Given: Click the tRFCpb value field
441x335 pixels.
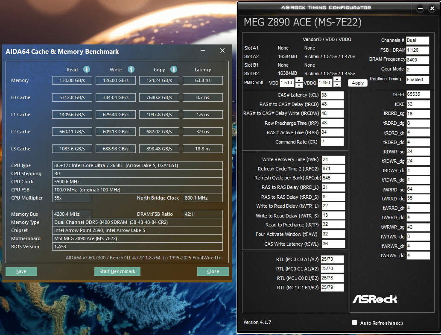Looking at the screenshot, I should (333, 178).
